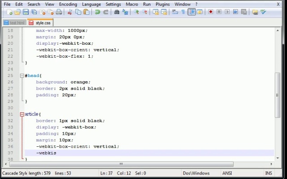Stop macro recording square button

tap(219, 12)
